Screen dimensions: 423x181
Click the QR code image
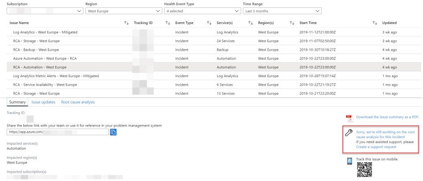pos(365,169)
